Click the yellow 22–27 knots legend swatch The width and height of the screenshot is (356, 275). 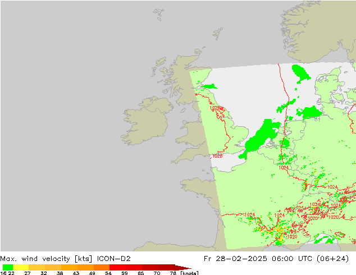pyautogui.click(x=21, y=267)
